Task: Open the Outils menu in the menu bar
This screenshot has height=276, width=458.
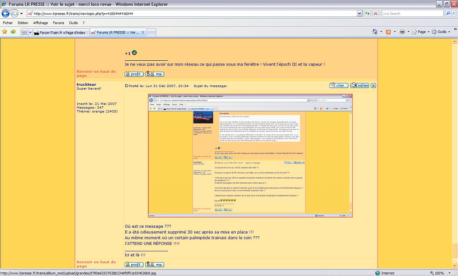Action: 73,23
